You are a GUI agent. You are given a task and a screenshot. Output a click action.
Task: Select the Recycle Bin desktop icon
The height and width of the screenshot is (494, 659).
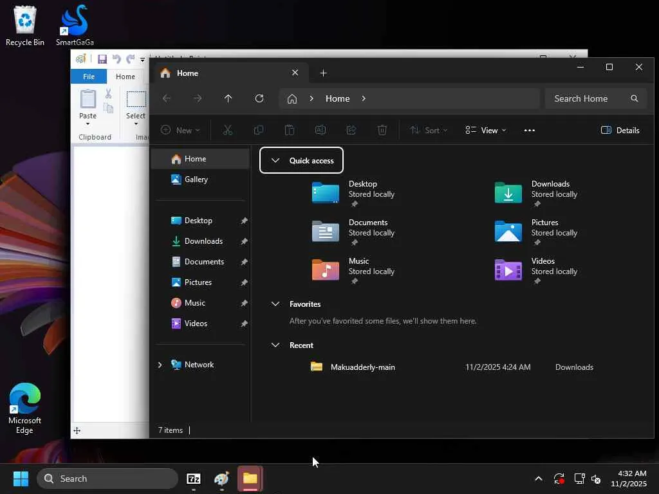pos(25,25)
